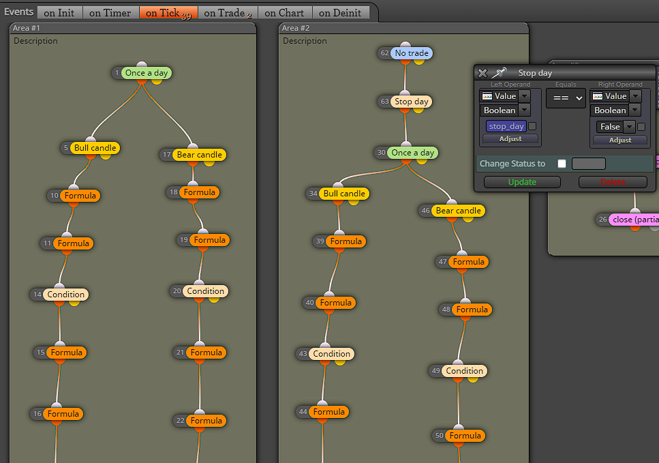Tick the checkbox beside stop_day variable
659x463 pixels.
point(532,126)
